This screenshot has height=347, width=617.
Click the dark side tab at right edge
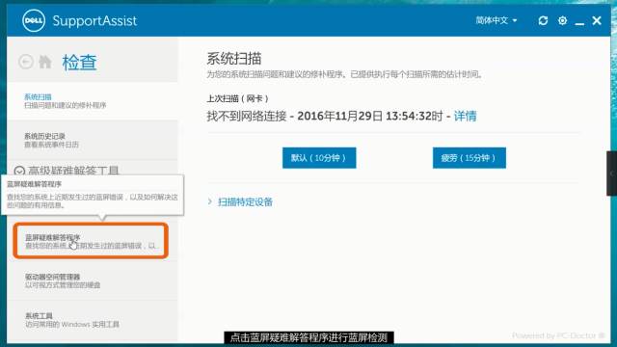[611, 173]
